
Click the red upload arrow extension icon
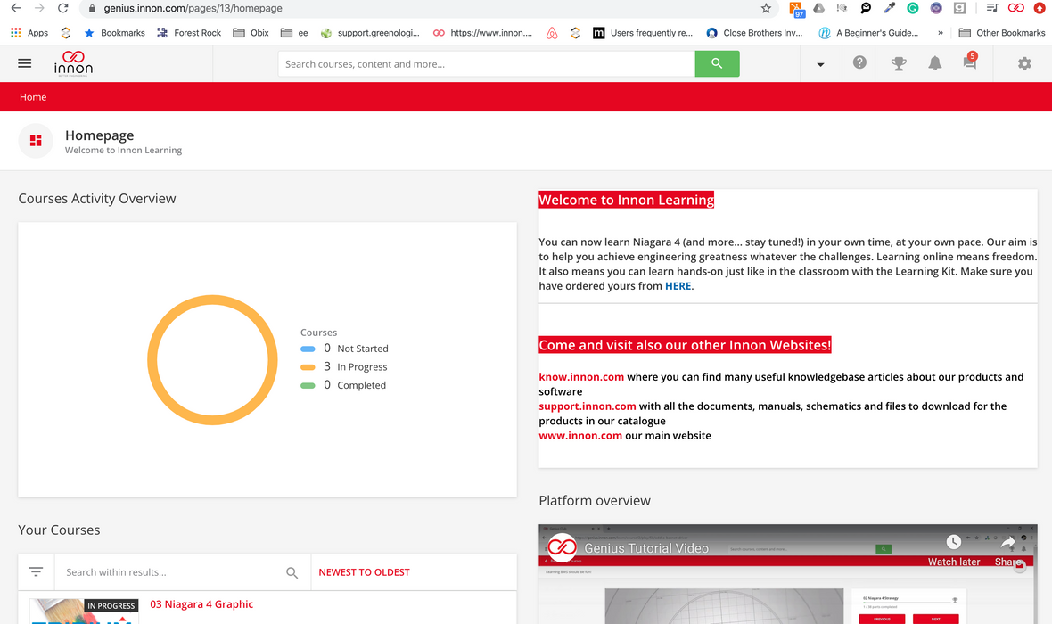click(1040, 8)
